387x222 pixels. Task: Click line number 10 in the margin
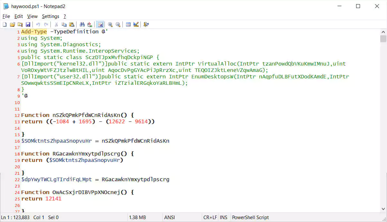pyautogui.click(x=17, y=102)
